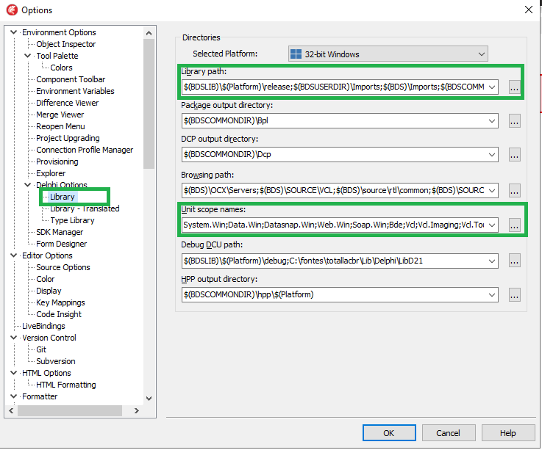Collapse the Environment Options tree node
Screen dimensions: 542x450
pyautogui.click(x=13, y=32)
